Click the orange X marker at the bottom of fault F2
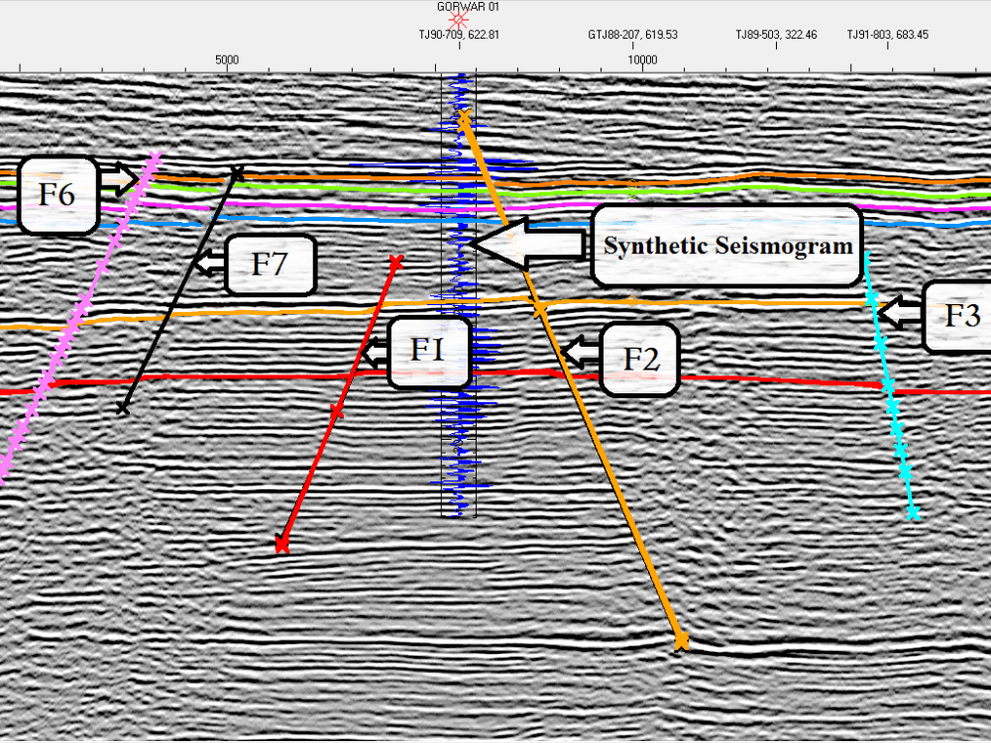The height and width of the screenshot is (743, 991). 683,640
